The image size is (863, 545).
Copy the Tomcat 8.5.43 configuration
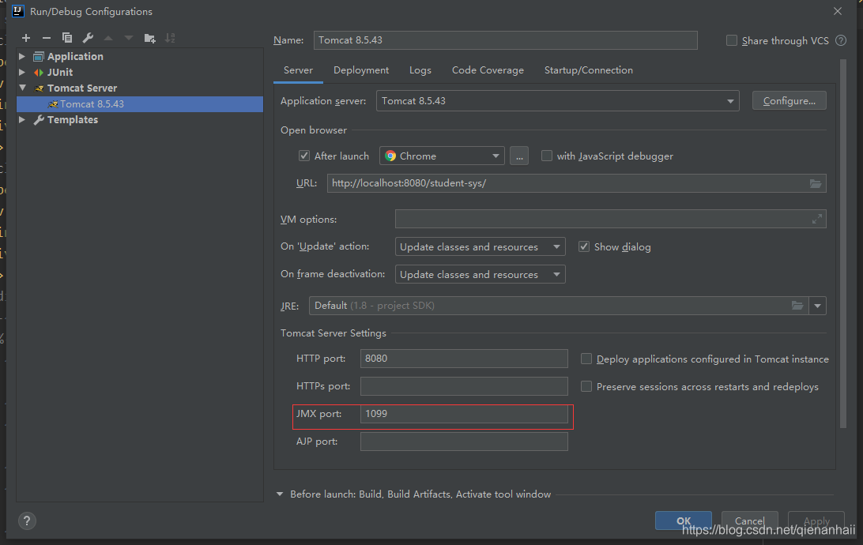(x=66, y=37)
